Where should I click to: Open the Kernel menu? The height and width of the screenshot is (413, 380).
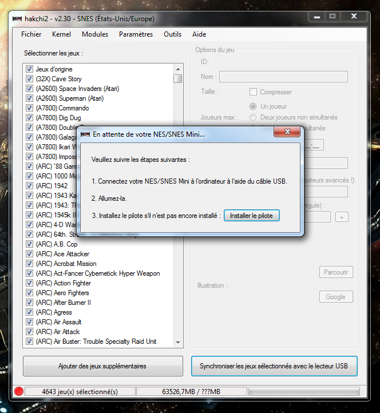pyautogui.click(x=61, y=34)
